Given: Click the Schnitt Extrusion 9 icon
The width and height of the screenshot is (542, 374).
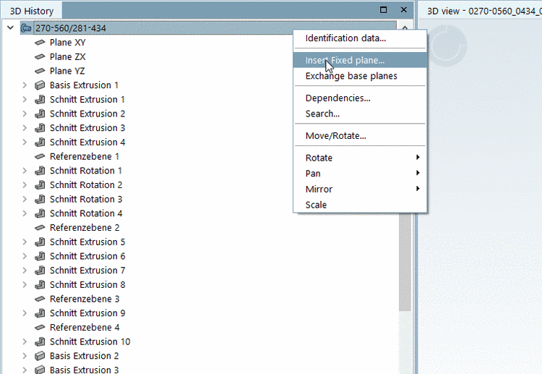Looking at the screenshot, I should 40,313.
